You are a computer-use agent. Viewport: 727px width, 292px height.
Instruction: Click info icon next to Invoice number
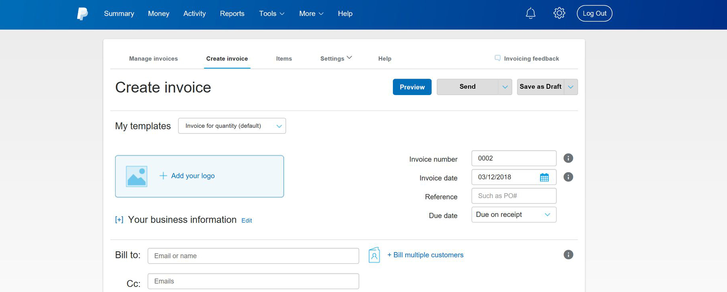(568, 158)
